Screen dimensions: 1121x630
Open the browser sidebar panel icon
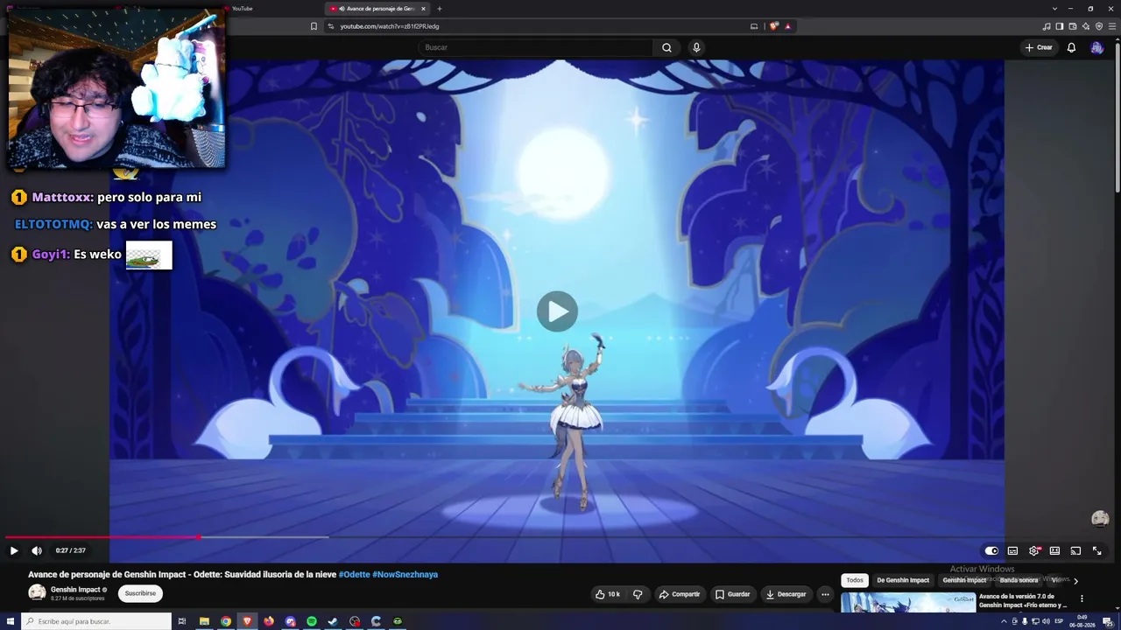[1060, 26]
